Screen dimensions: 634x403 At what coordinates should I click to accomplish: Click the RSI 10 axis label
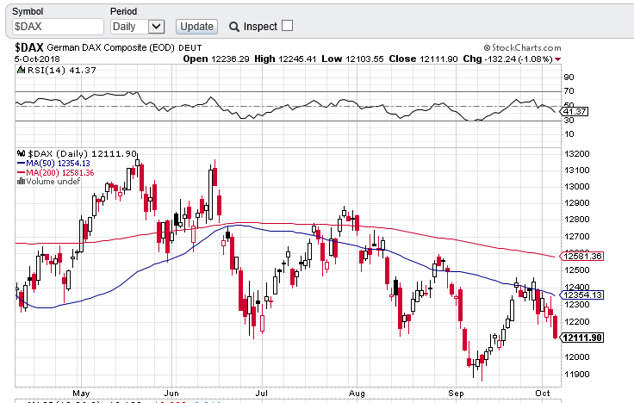[569, 134]
